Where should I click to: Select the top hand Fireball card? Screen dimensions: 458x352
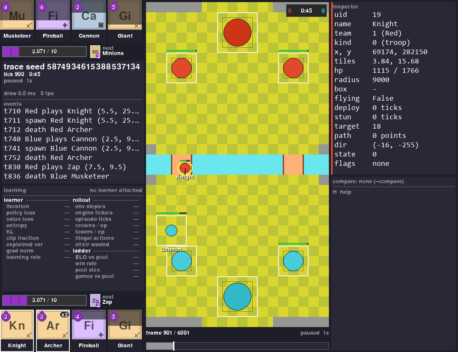coord(53,21)
